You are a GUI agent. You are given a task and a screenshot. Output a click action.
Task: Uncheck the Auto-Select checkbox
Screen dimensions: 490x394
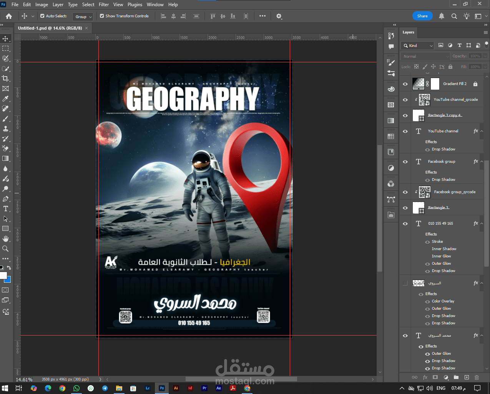click(x=43, y=16)
